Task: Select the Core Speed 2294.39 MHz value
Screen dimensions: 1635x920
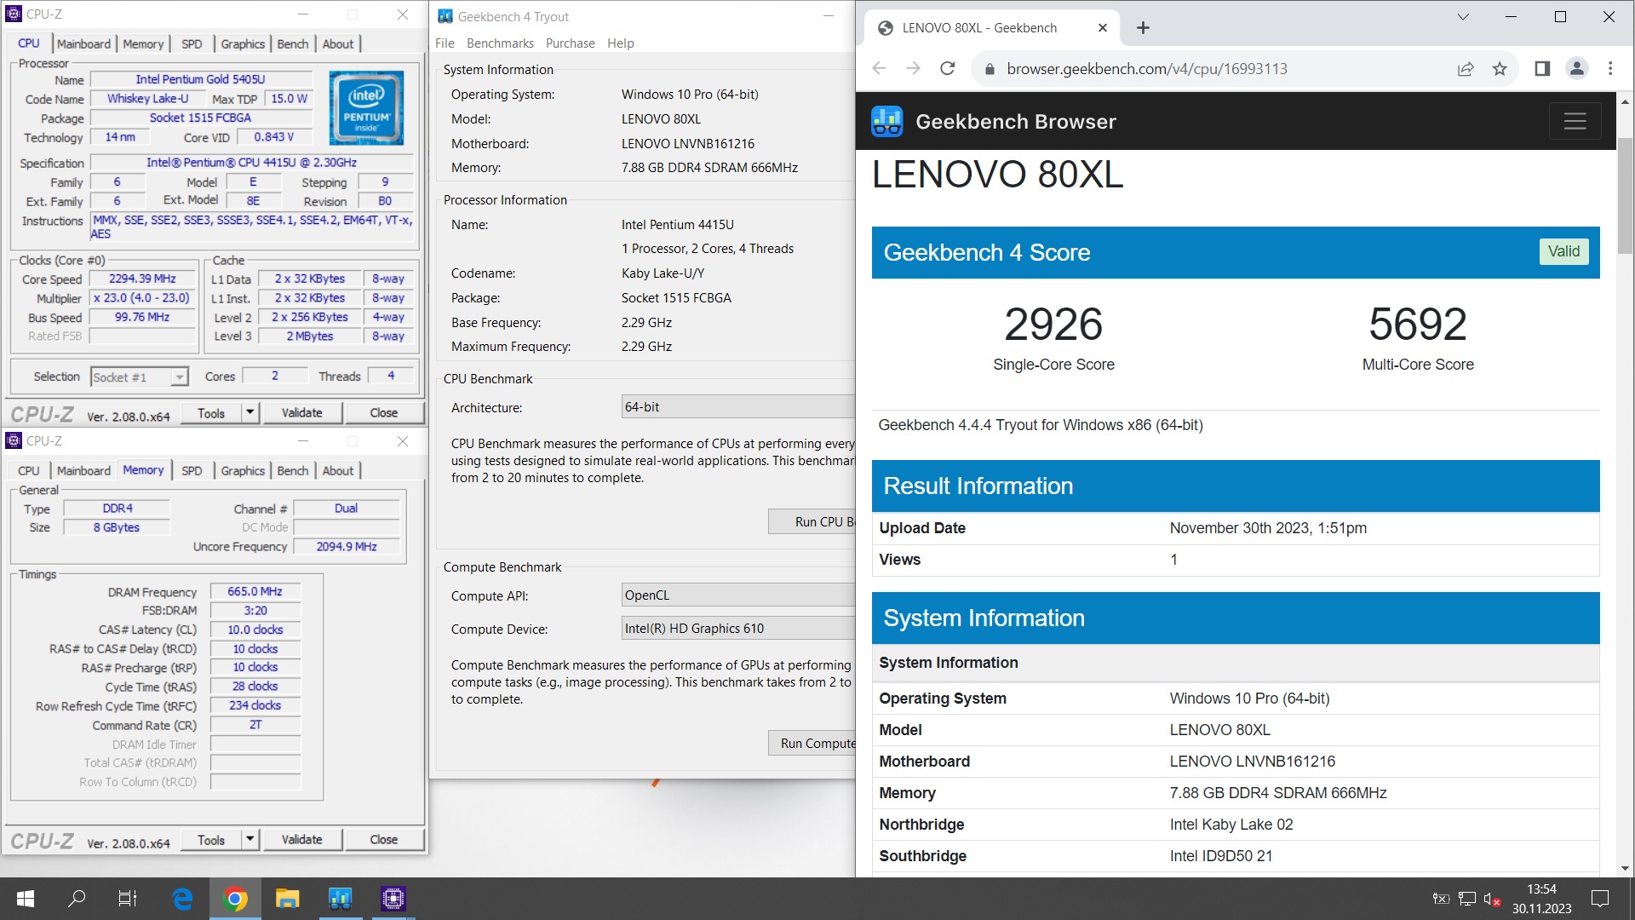Action: click(x=142, y=279)
